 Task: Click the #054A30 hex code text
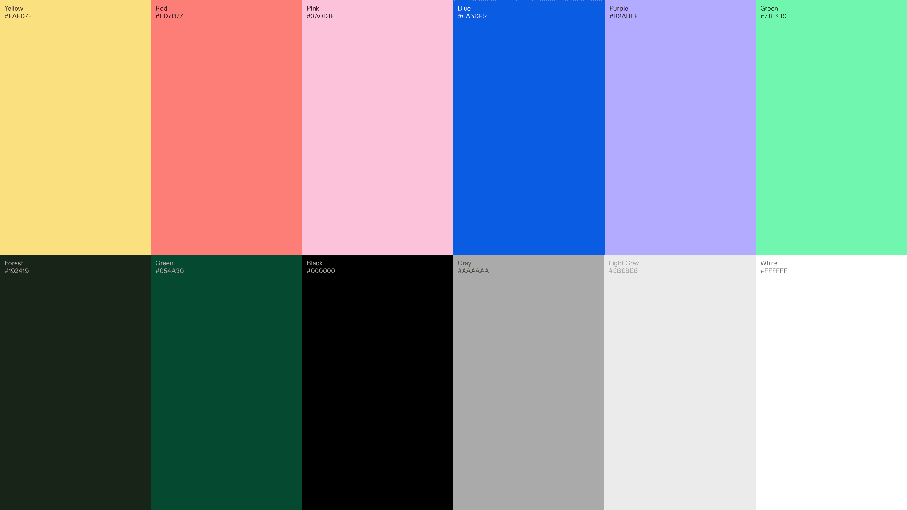click(169, 271)
